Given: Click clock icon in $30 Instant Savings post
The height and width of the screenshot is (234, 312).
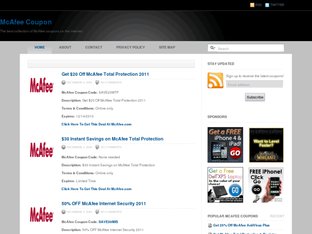Looking at the screenshot, I should [x=64, y=147].
